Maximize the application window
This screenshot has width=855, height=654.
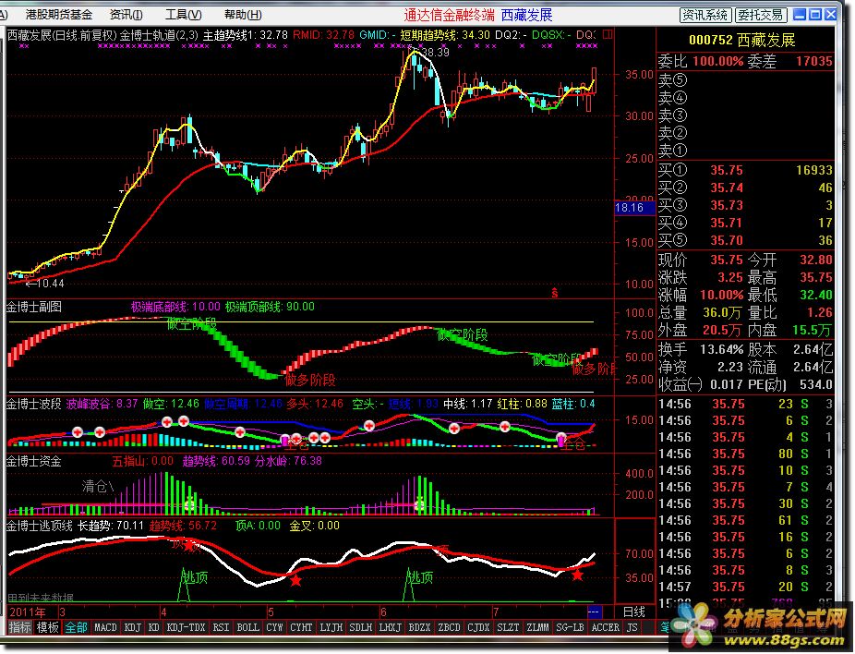pos(814,15)
